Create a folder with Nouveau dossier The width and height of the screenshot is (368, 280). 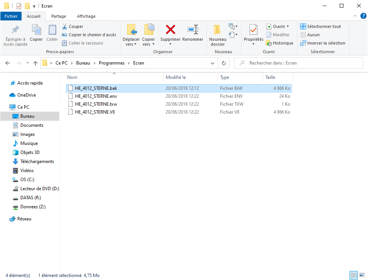click(217, 35)
